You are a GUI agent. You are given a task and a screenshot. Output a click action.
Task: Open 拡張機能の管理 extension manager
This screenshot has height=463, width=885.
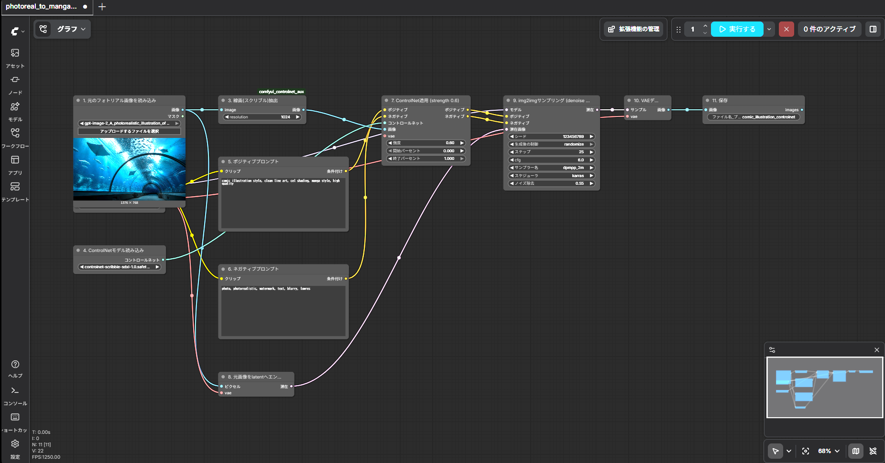click(x=634, y=29)
